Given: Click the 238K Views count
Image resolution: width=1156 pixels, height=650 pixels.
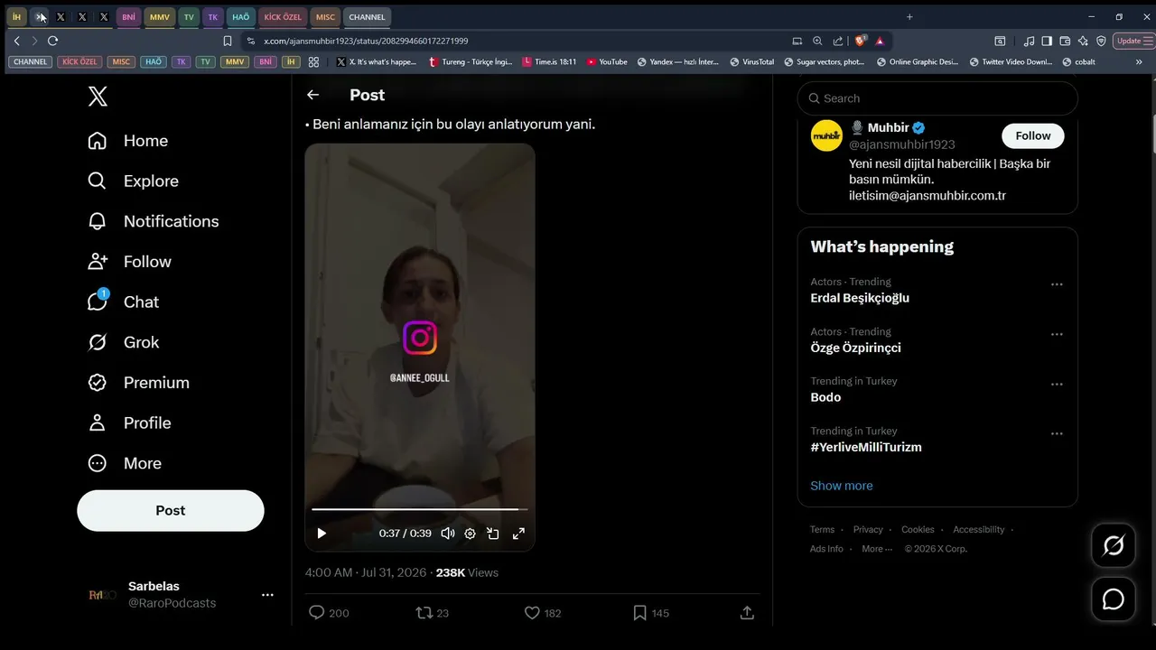Looking at the screenshot, I should click(x=467, y=572).
